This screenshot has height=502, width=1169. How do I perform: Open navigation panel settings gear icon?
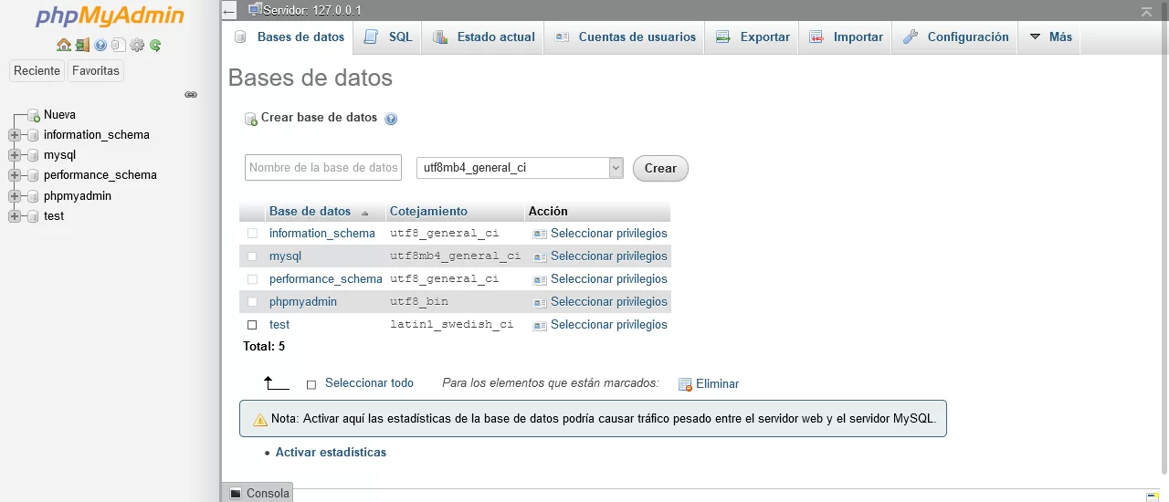coord(137,45)
